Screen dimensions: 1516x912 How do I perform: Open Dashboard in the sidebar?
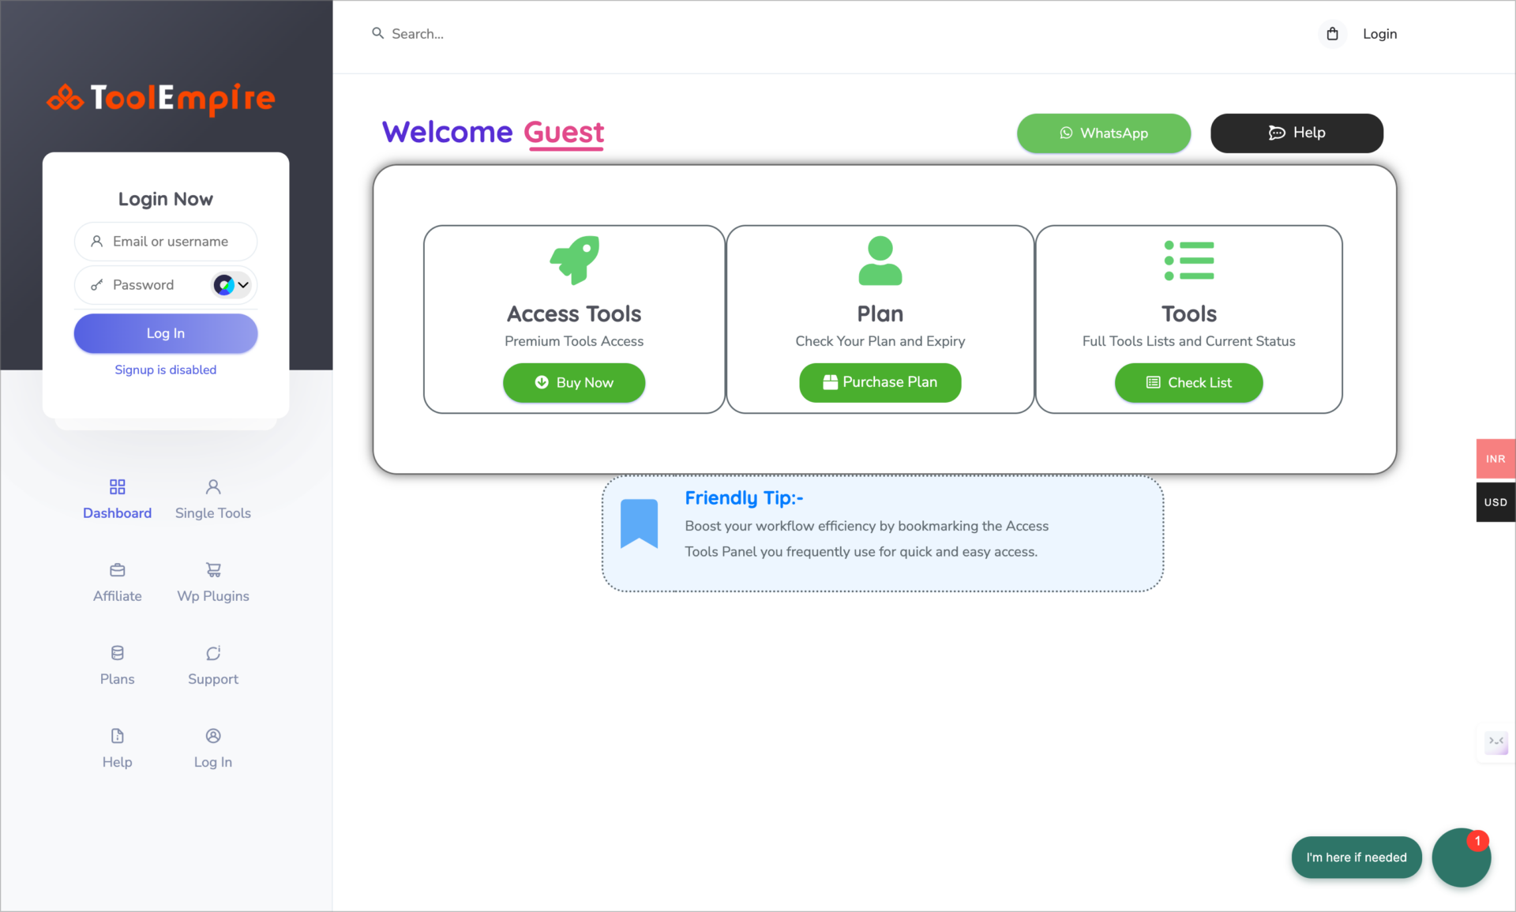pos(117,499)
